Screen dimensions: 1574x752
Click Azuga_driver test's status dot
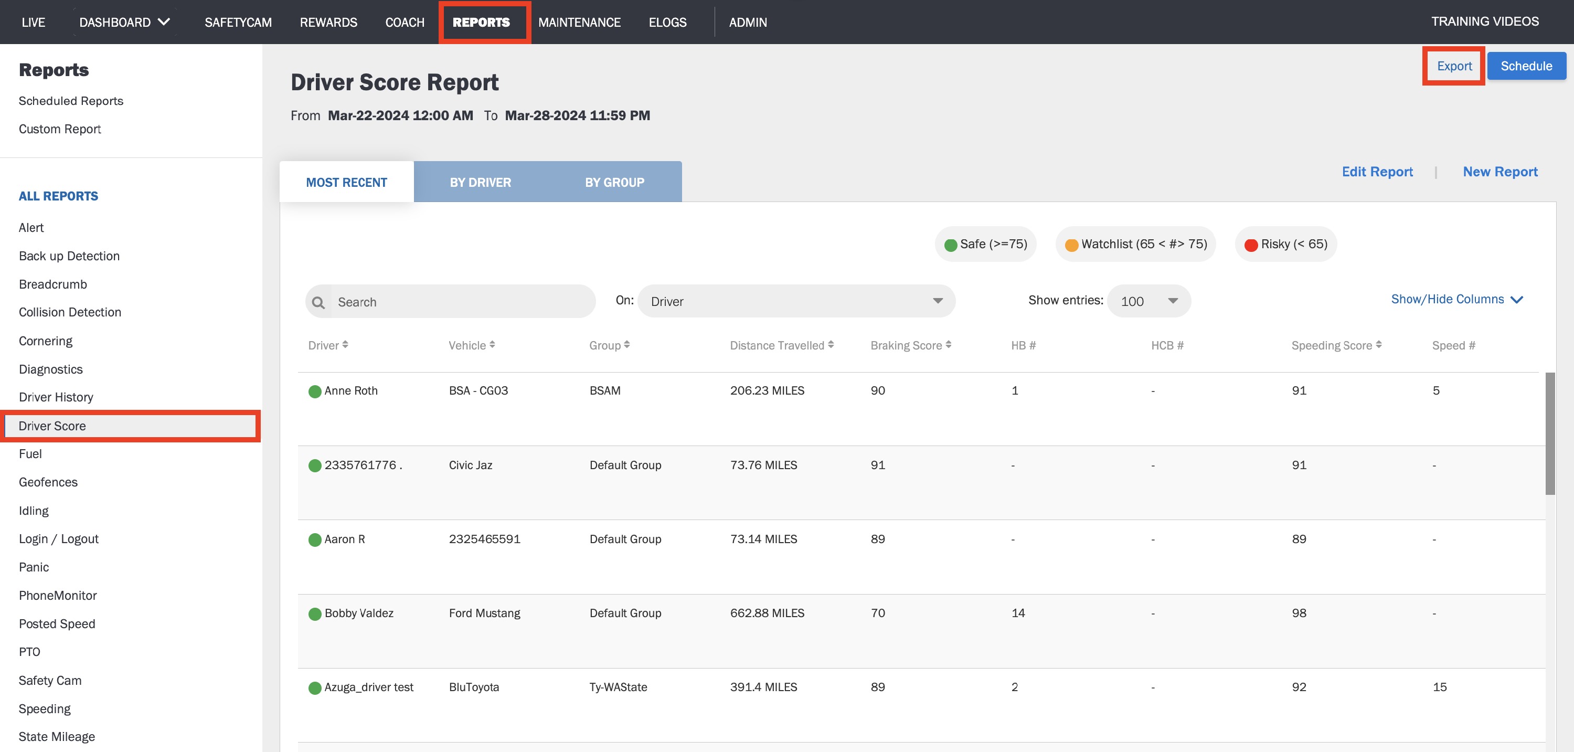pyautogui.click(x=315, y=688)
